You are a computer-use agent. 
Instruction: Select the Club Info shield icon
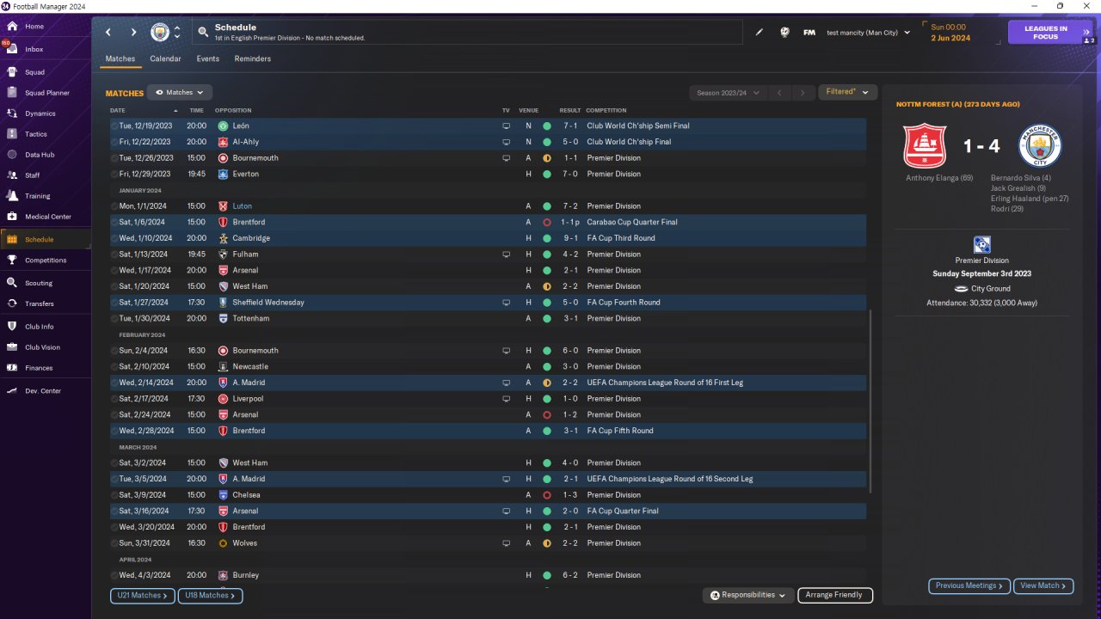(x=12, y=327)
